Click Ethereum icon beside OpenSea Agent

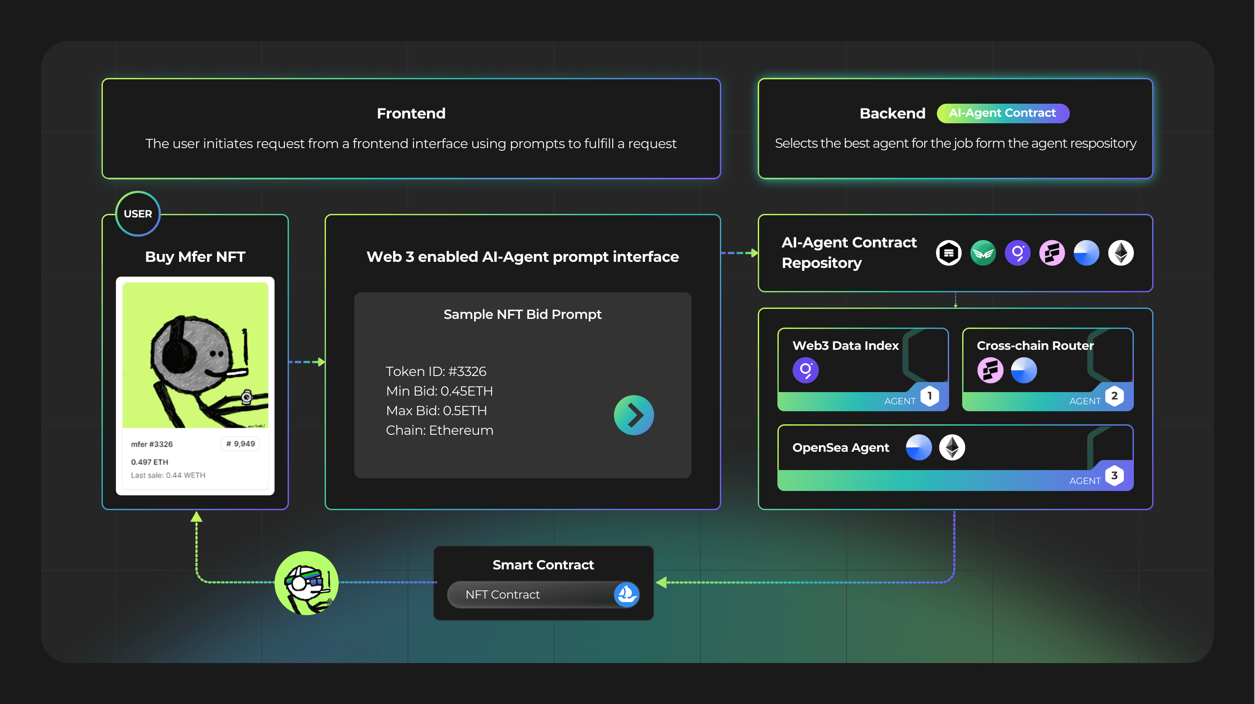point(952,447)
